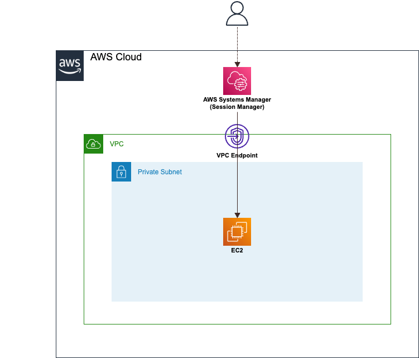Screen dimensions: 419x358
Task: Click the 'AWS Systems Manager' text
Action: (237, 99)
